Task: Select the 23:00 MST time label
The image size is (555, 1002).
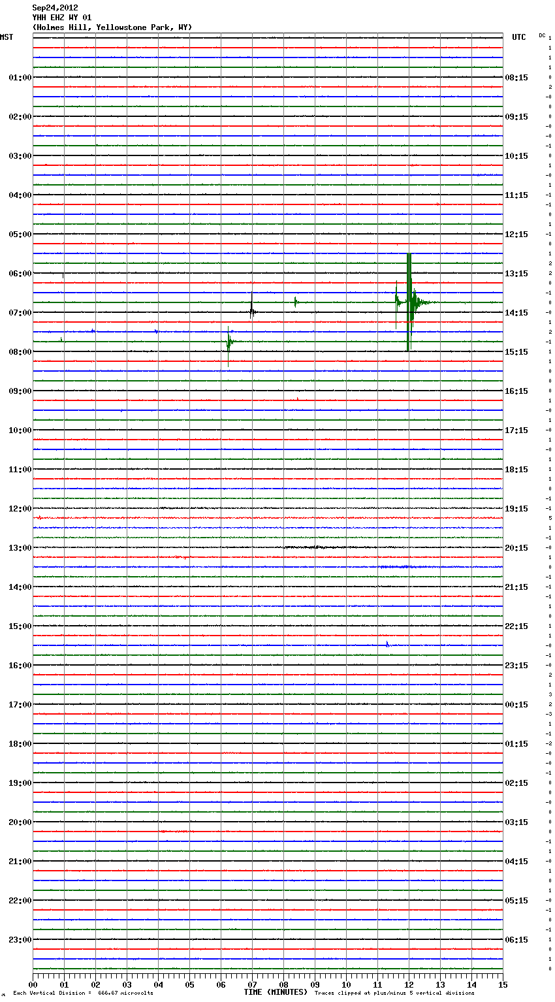Action: click(x=20, y=940)
